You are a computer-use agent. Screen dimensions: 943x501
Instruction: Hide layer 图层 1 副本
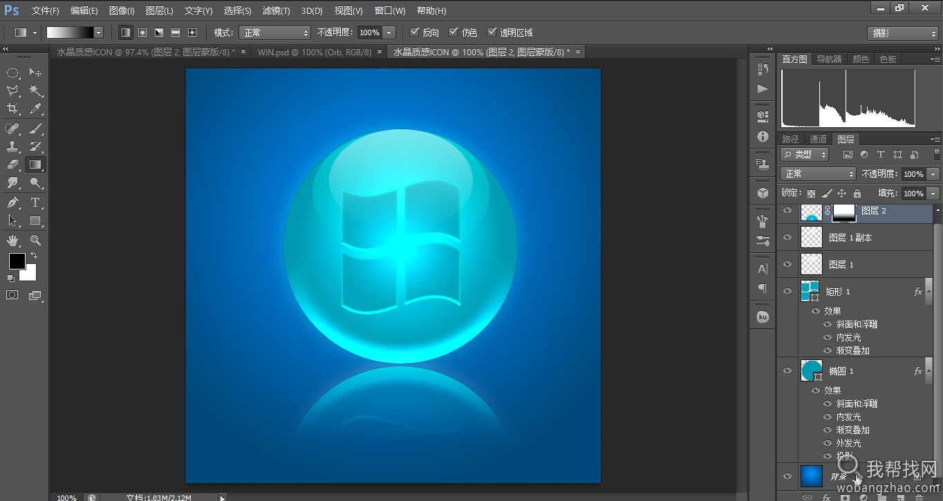(787, 237)
